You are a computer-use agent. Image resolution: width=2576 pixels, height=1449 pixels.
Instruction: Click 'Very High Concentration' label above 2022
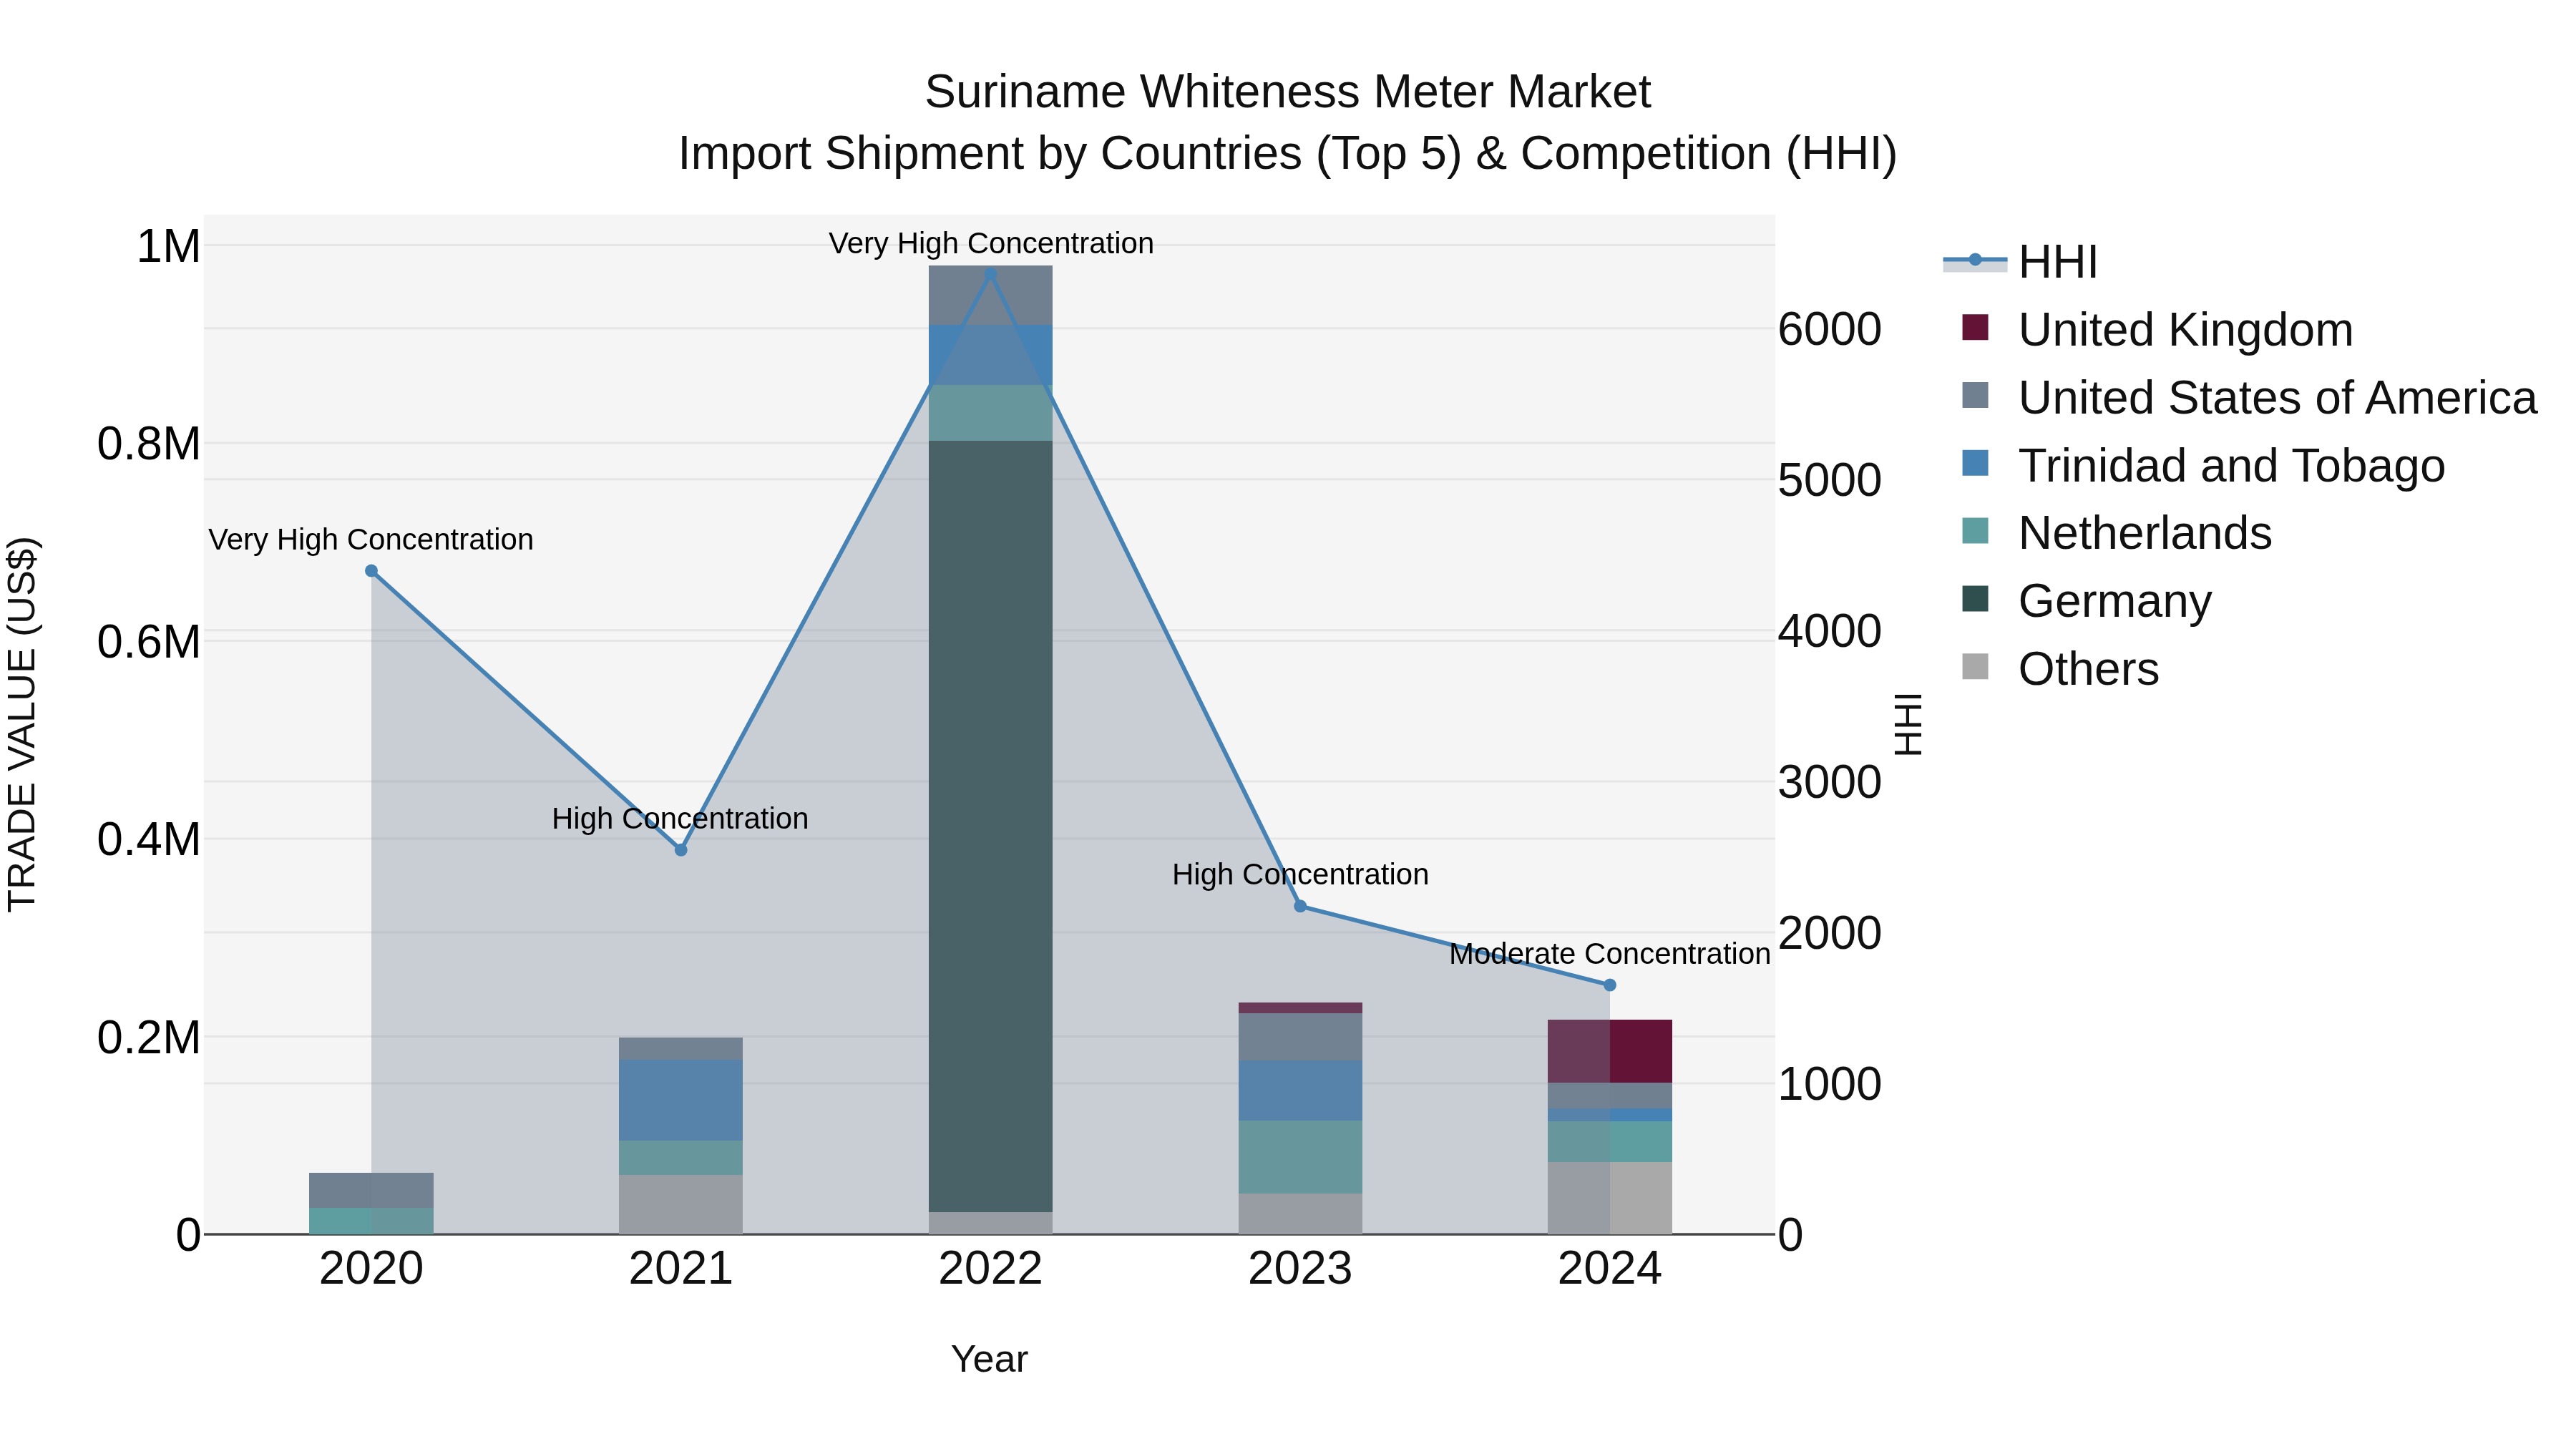tap(991, 243)
